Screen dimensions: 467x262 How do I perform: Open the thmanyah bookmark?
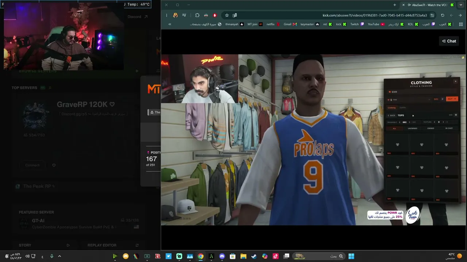coord(234,24)
